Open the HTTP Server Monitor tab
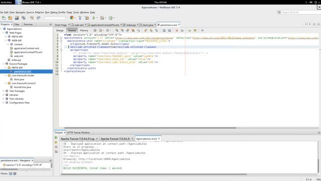321x181 pixels. pos(78,133)
